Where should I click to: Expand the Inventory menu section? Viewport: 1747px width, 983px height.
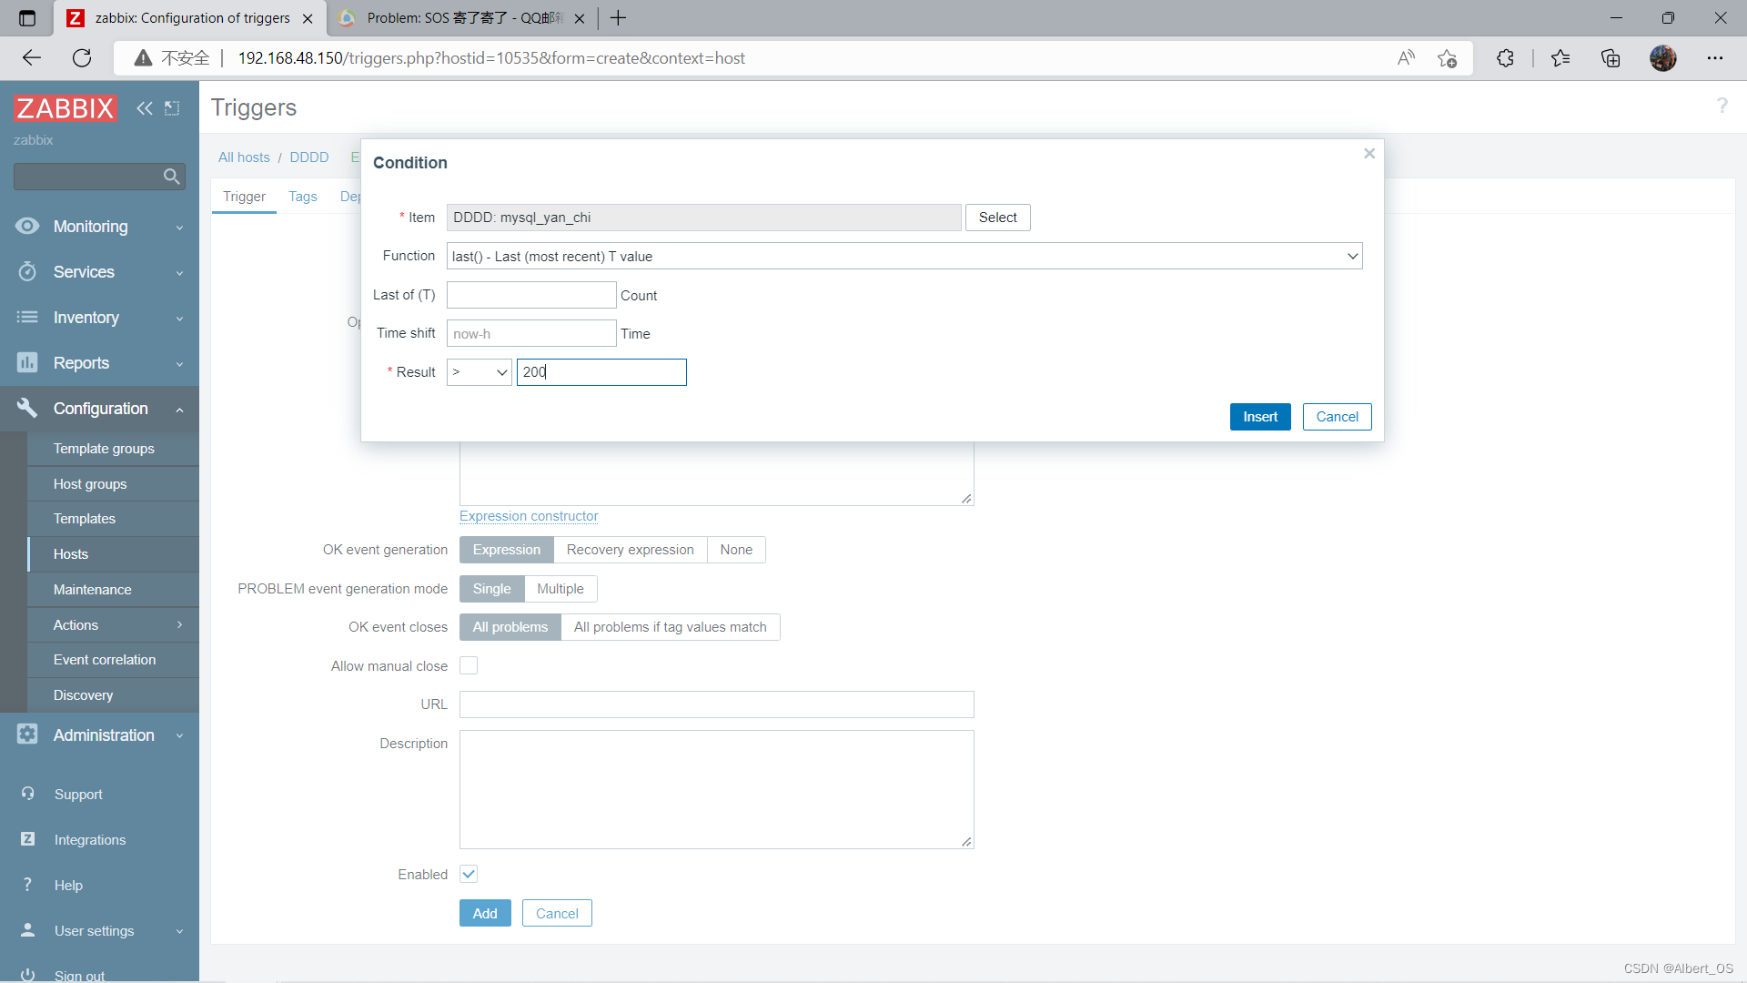pos(179,319)
